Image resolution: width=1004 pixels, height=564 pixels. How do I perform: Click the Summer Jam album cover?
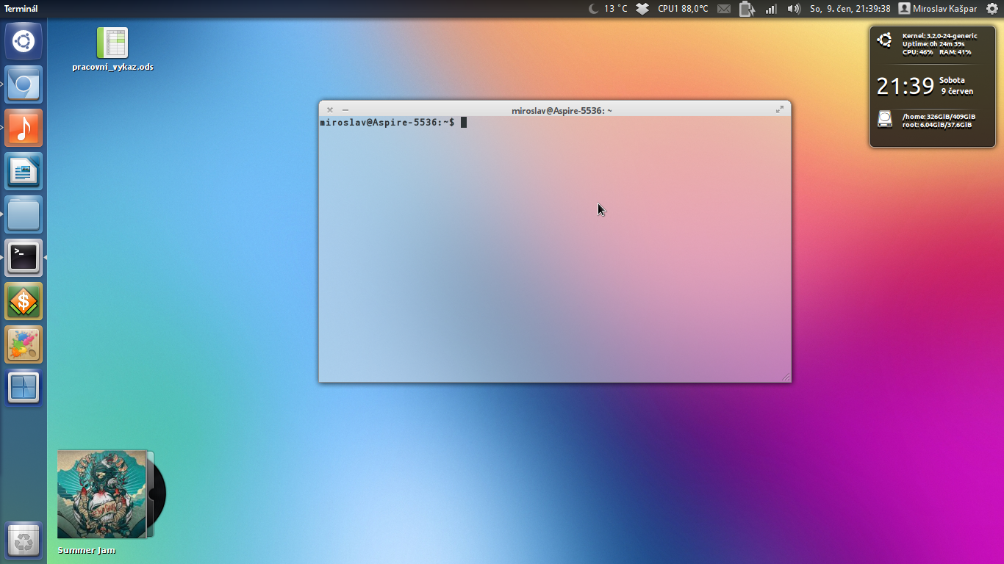[102, 494]
